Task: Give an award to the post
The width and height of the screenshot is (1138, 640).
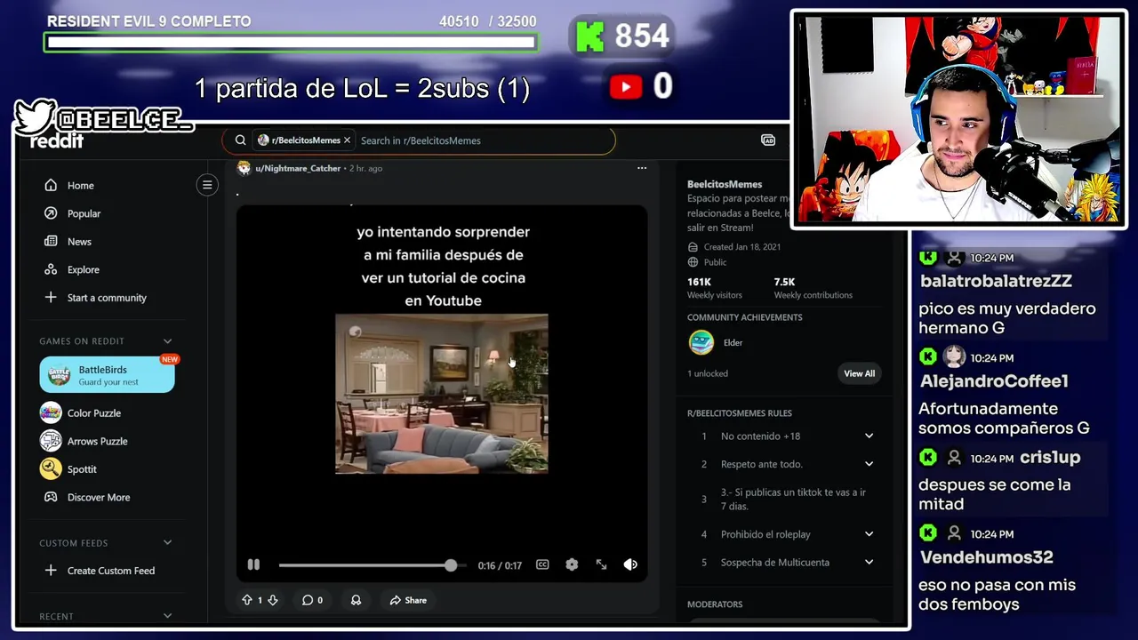Action: (356, 600)
